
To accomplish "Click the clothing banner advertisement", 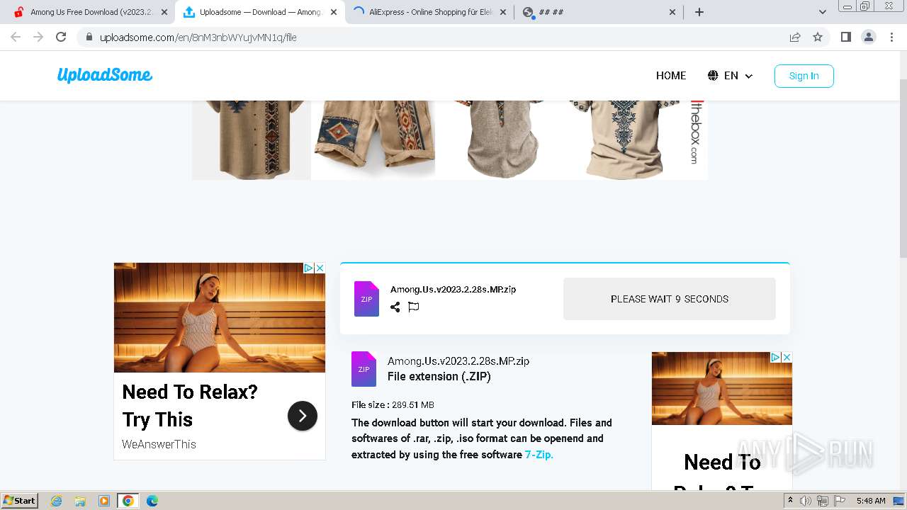I will pos(450,140).
